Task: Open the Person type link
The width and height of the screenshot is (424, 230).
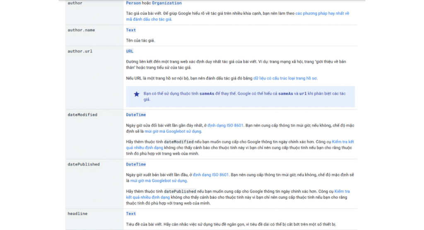Action: [133, 3]
